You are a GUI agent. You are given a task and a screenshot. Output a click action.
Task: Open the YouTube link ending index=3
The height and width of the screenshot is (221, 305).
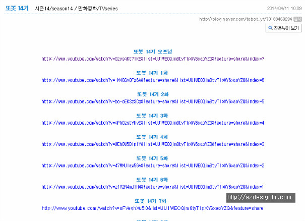(153, 144)
